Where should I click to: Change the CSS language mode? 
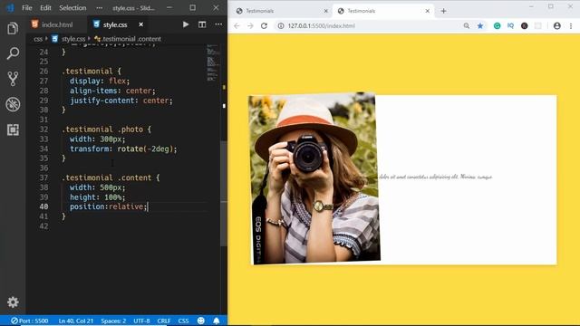(x=183, y=321)
